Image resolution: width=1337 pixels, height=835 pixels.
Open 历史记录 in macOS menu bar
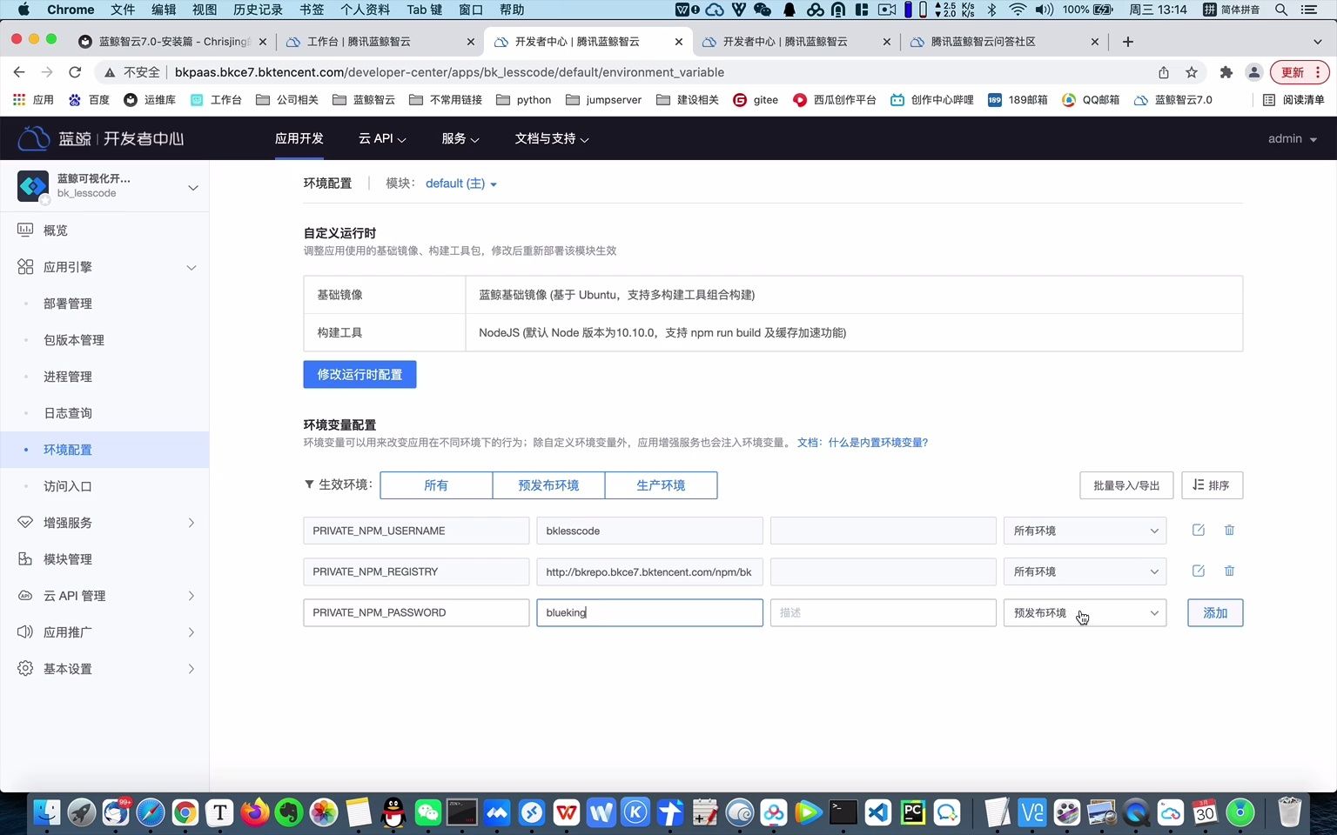(258, 10)
